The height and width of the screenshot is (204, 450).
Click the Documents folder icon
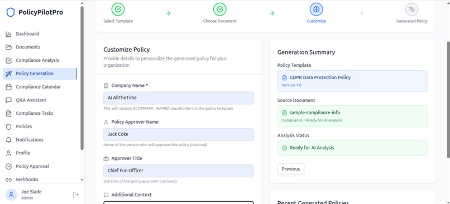point(8,47)
